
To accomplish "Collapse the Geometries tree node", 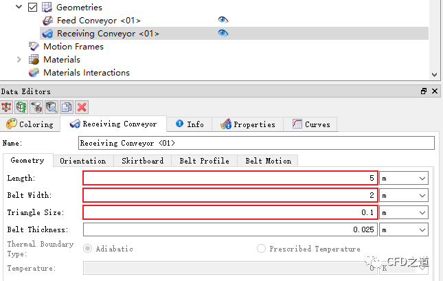I will point(19,8).
